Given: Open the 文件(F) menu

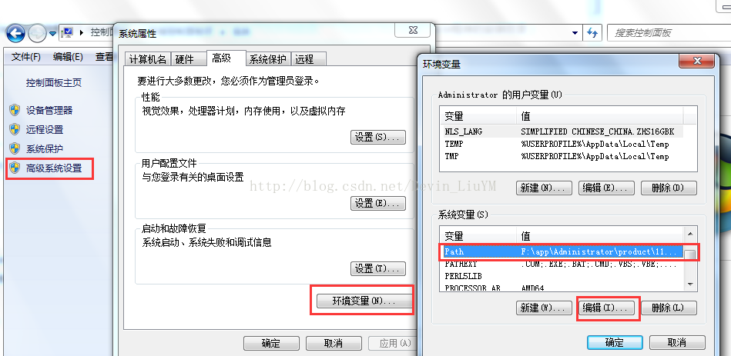Looking at the screenshot, I should (26, 57).
